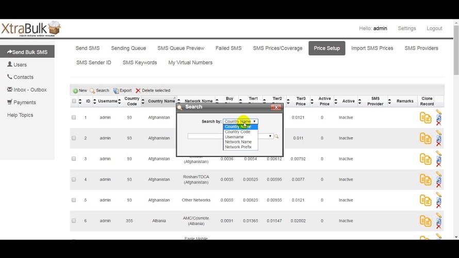Clone the Other Networks row record
Screen dimensions: 459x258
(x=425, y=200)
